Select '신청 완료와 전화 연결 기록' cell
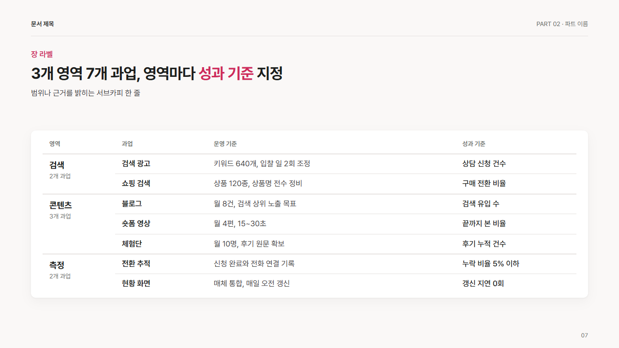Screen dimensions: 619x348 tap(254, 264)
